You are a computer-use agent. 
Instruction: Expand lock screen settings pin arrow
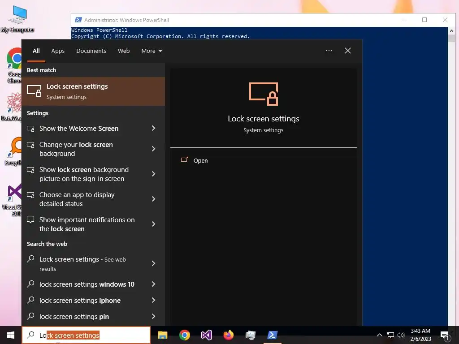tap(153, 316)
